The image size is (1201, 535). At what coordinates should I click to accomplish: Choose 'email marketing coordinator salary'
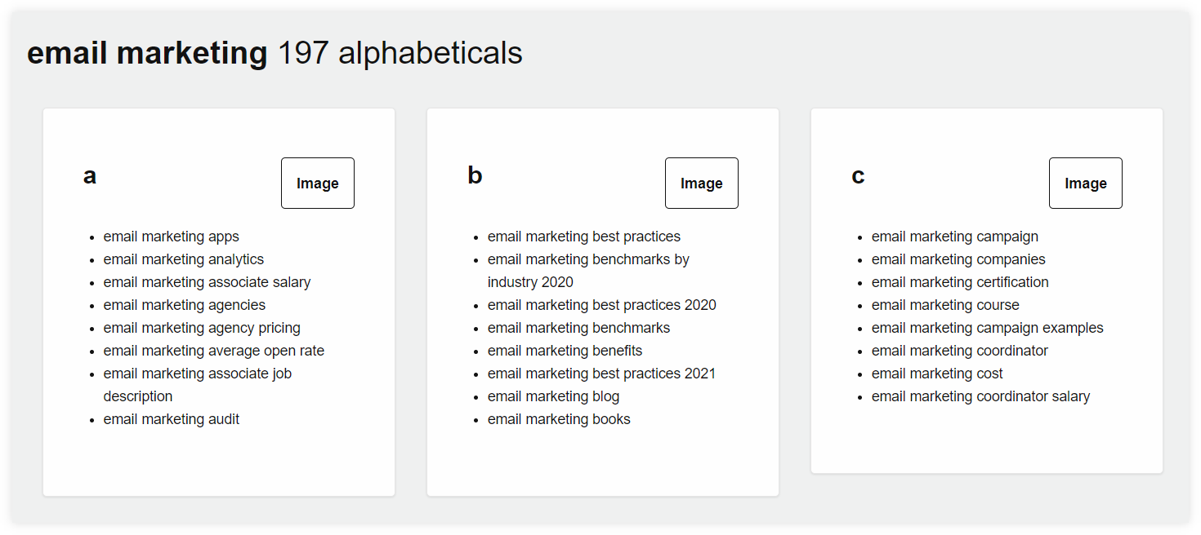(x=981, y=396)
